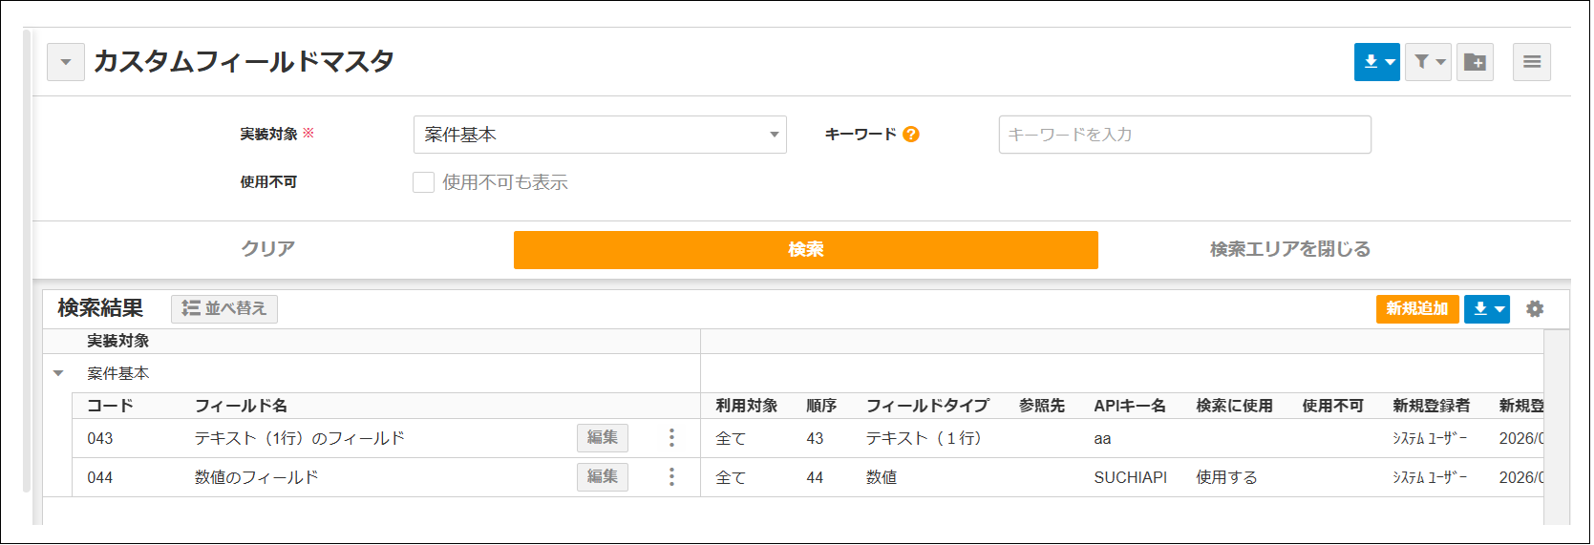Click the 新規追加 button
Image resolution: width=1594 pixels, height=545 pixels.
1416,309
